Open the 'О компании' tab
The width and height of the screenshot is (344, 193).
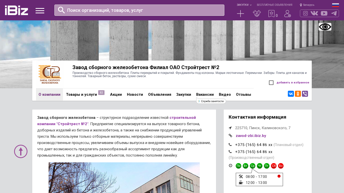[x=49, y=94]
